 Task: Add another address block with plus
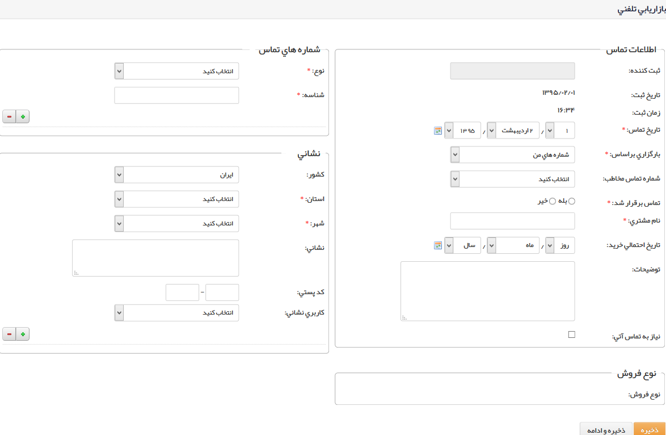[x=23, y=334]
